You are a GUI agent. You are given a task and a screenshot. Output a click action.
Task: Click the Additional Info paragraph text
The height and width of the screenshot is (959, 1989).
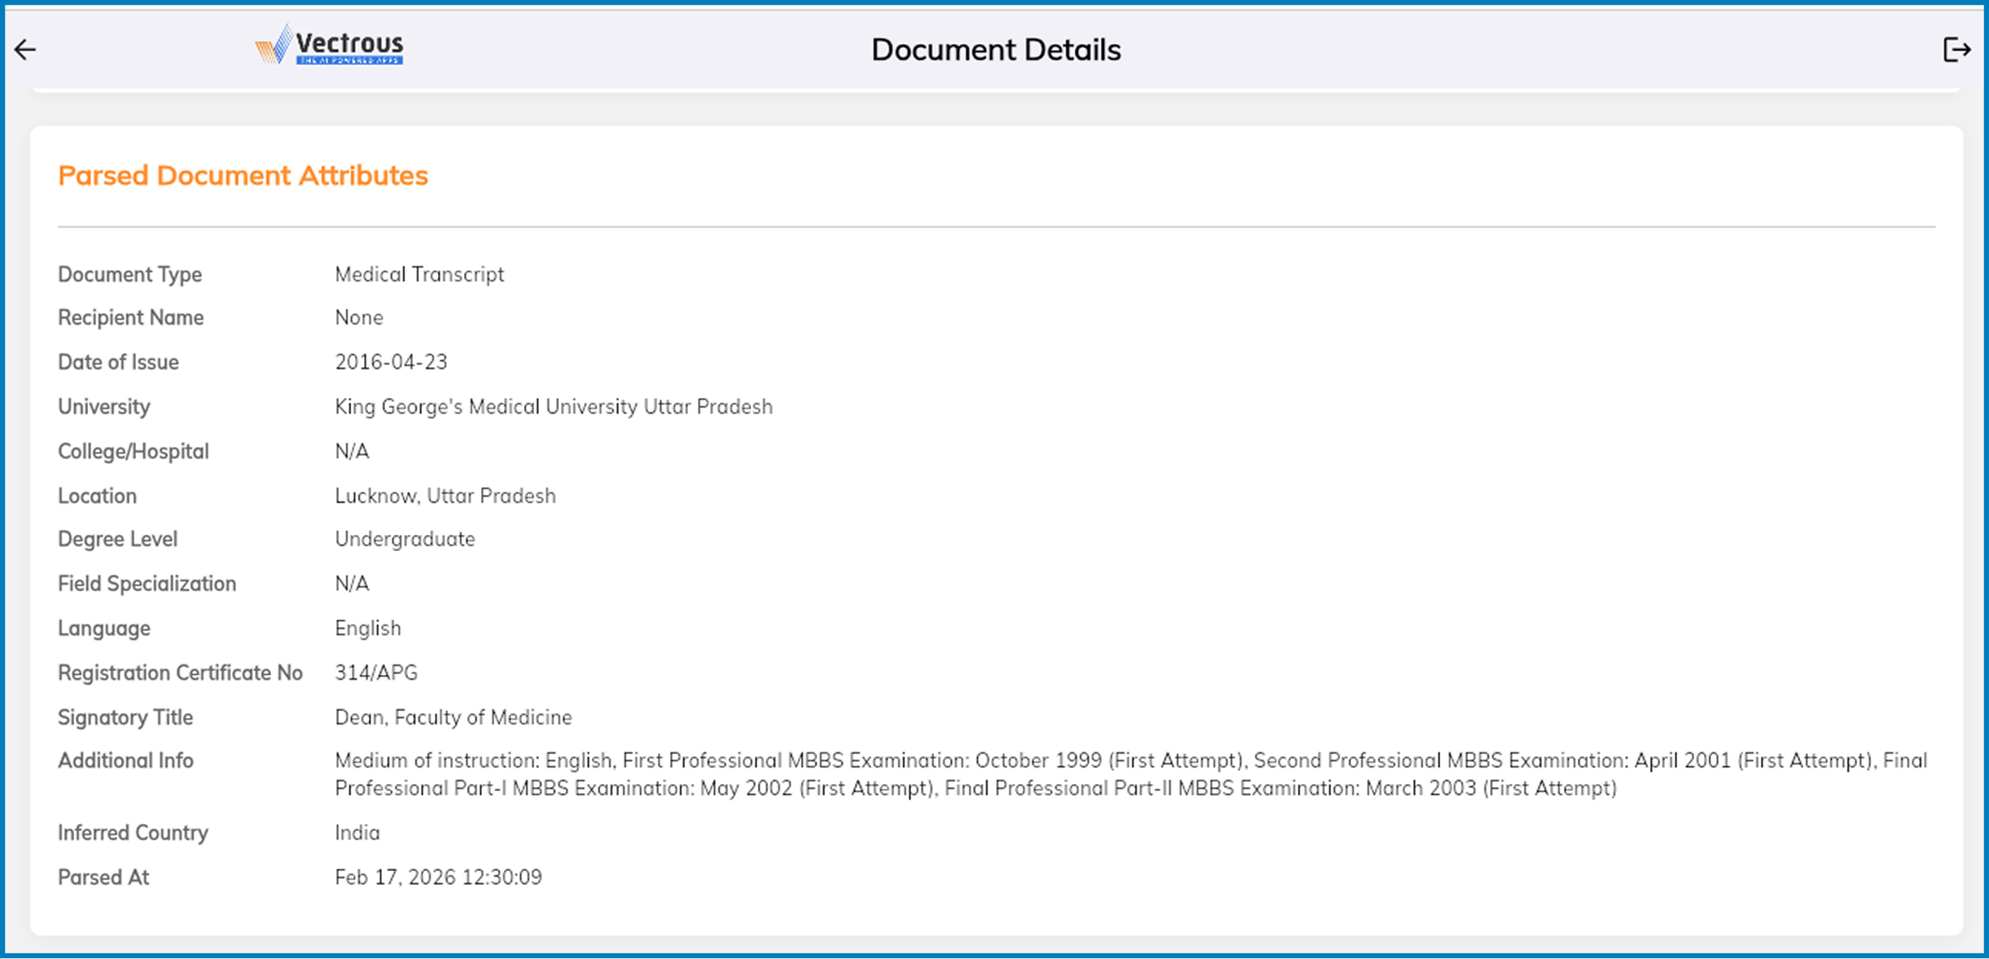pos(1130,774)
